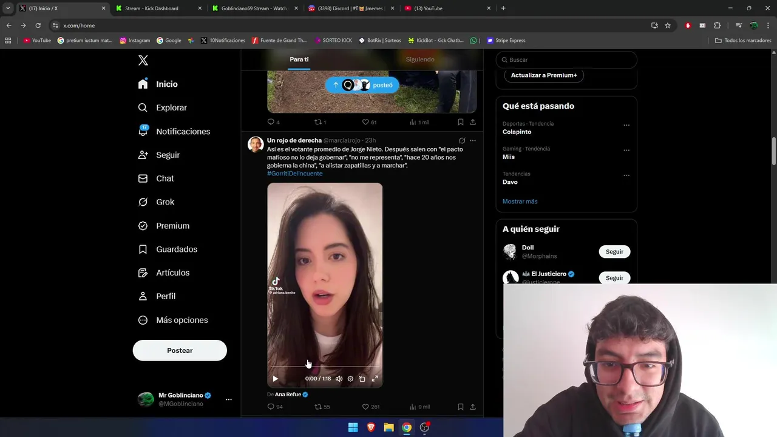Click the X logo in sidebar
The width and height of the screenshot is (777, 437).
pyautogui.click(x=143, y=60)
